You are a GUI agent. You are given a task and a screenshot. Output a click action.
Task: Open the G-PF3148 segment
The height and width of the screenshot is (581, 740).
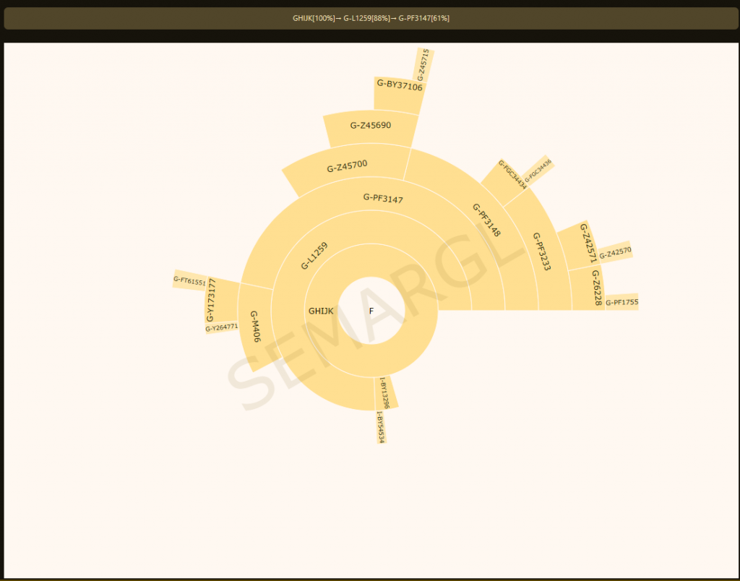coord(486,220)
